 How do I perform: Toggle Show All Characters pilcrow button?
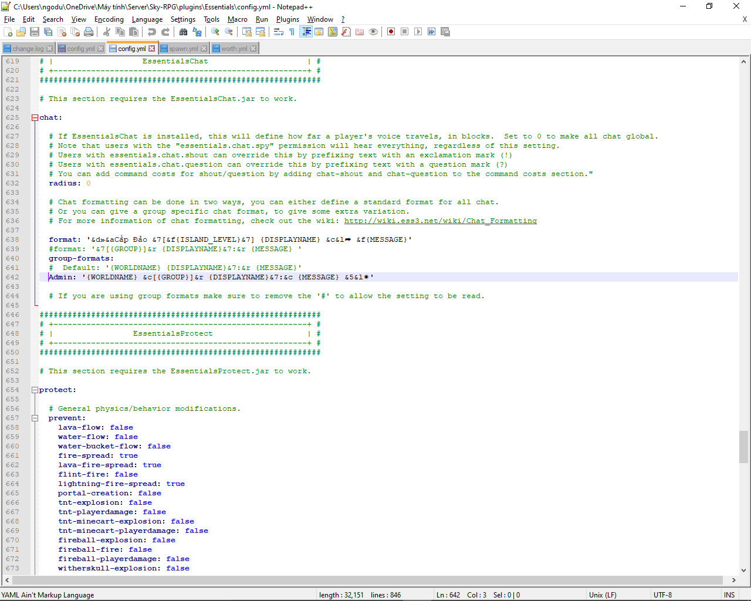pyautogui.click(x=292, y=32)
